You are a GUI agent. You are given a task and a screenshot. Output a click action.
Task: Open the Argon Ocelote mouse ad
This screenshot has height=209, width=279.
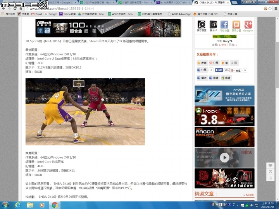coord(224,137)
